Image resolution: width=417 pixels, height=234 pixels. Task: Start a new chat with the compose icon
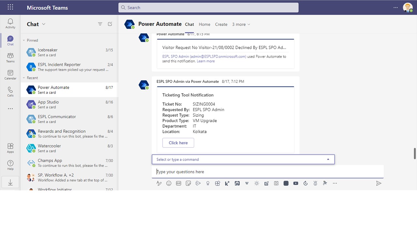pyautogui.click(x=110, y=24)
